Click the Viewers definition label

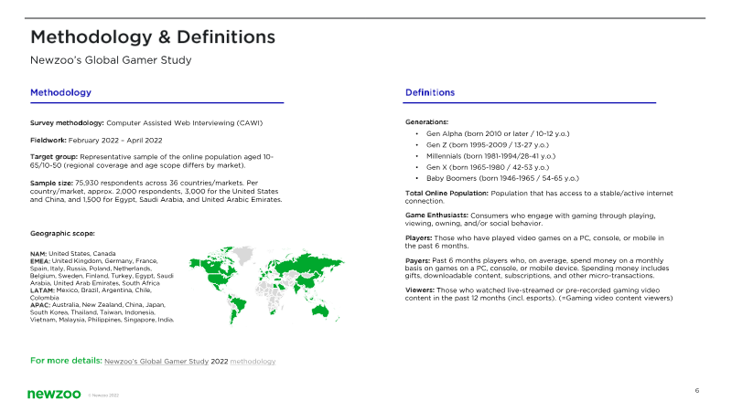[421, 290]
